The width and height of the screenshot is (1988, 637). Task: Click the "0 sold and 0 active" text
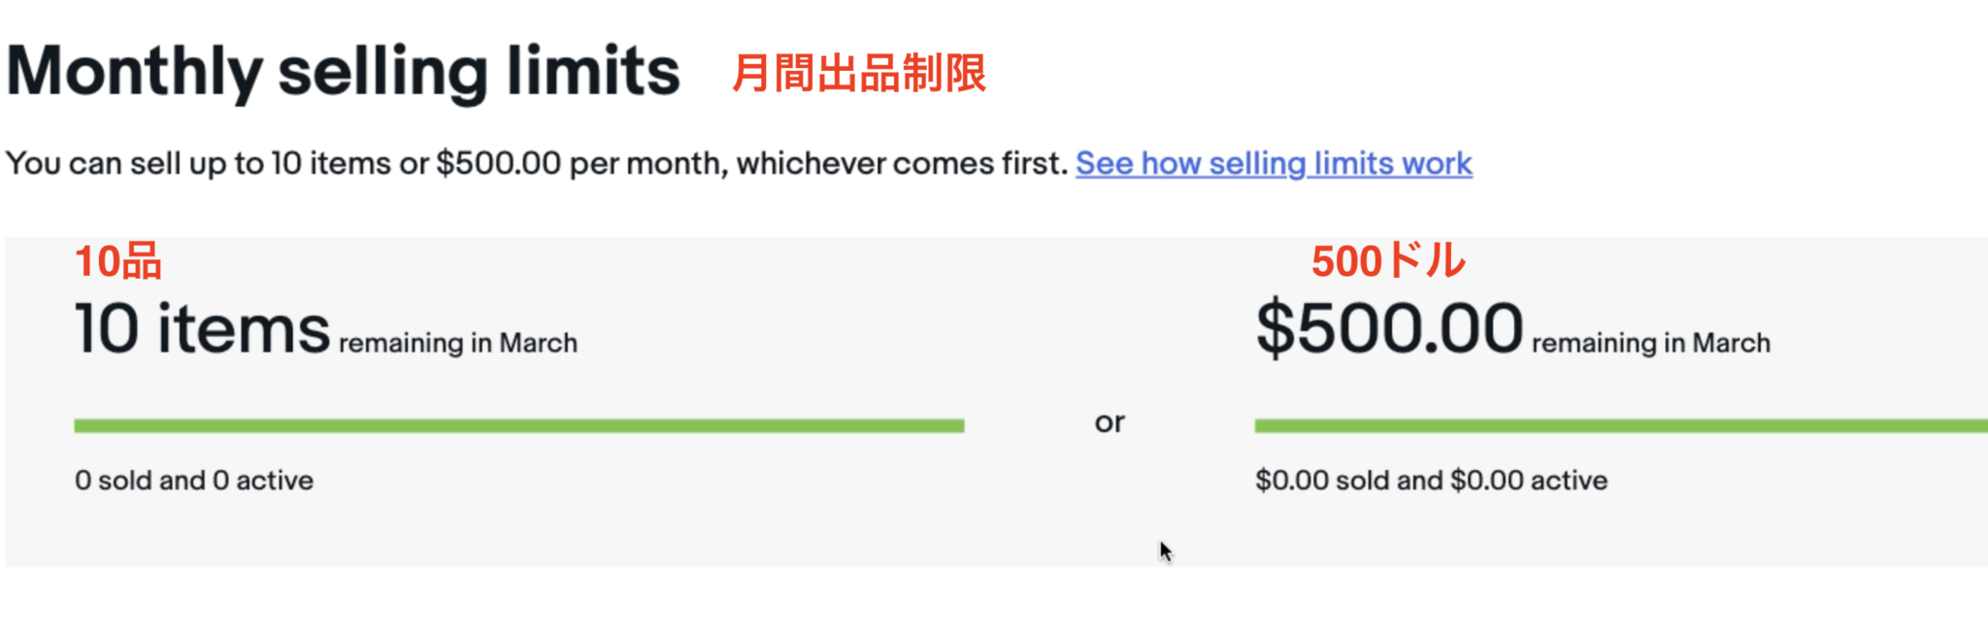click(194, 481)
